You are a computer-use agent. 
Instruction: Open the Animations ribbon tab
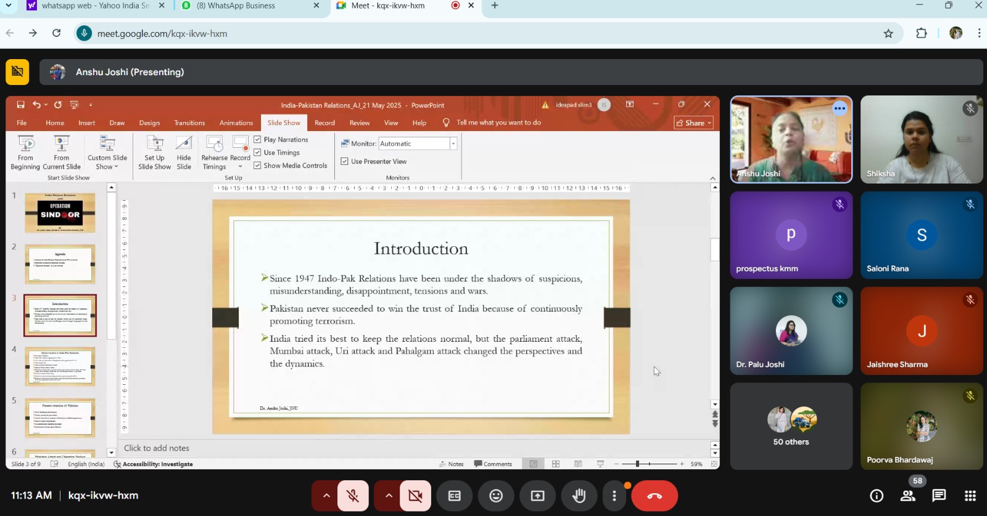click(x=236, y=123)
